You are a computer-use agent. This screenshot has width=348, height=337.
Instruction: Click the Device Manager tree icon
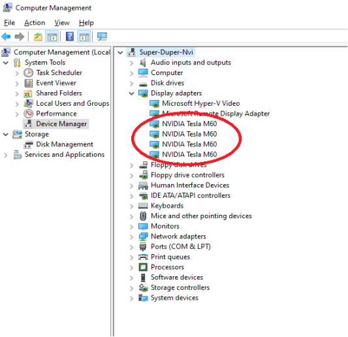tap(28, 124)
